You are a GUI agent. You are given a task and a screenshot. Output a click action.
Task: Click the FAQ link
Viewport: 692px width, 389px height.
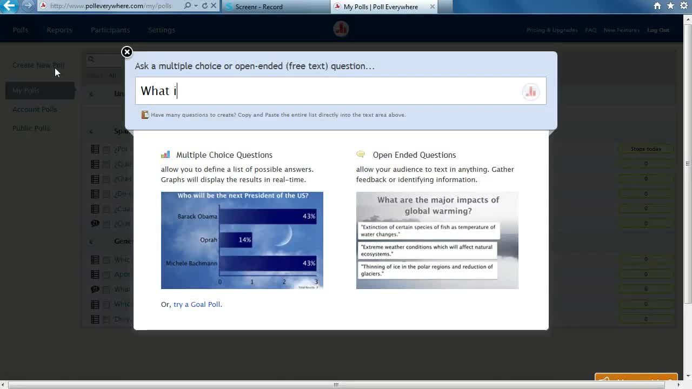tap(591, 30)
